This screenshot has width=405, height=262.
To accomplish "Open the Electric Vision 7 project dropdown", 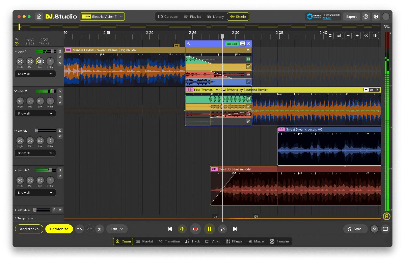I will (102, 17).
